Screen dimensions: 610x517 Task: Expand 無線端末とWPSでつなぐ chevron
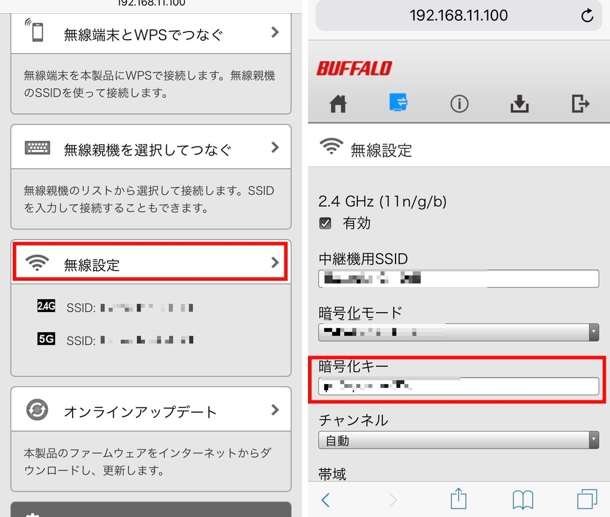point(275,32)
